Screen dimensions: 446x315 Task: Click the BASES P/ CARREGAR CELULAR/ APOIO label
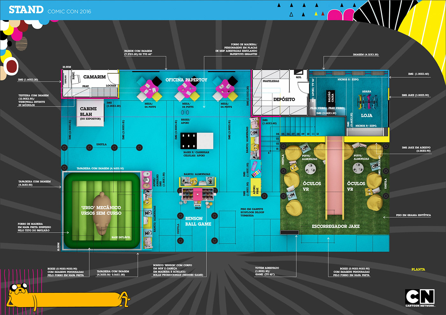(196, 154)
